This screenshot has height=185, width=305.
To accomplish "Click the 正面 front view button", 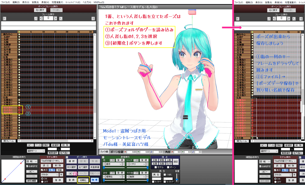I will (x=155, y=160).
